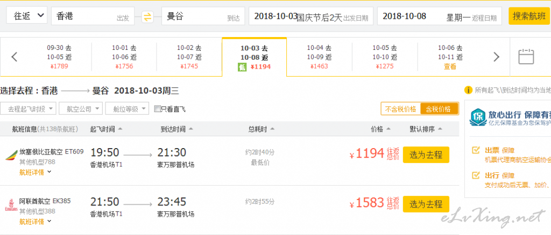
Task: Click the Ethiopian Airlines logo for ET609
Action: [x=11, y=156]
